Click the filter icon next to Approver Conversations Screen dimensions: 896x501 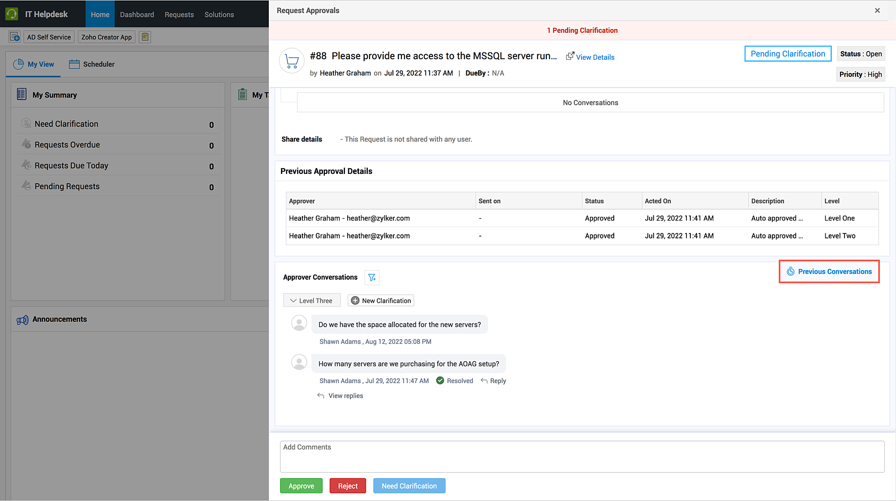click(372, 277)
